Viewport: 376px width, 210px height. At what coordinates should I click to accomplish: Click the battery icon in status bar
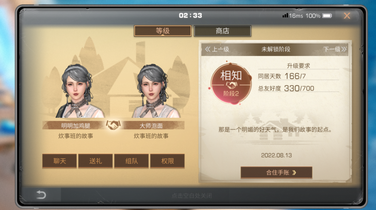tap(327, 16)
